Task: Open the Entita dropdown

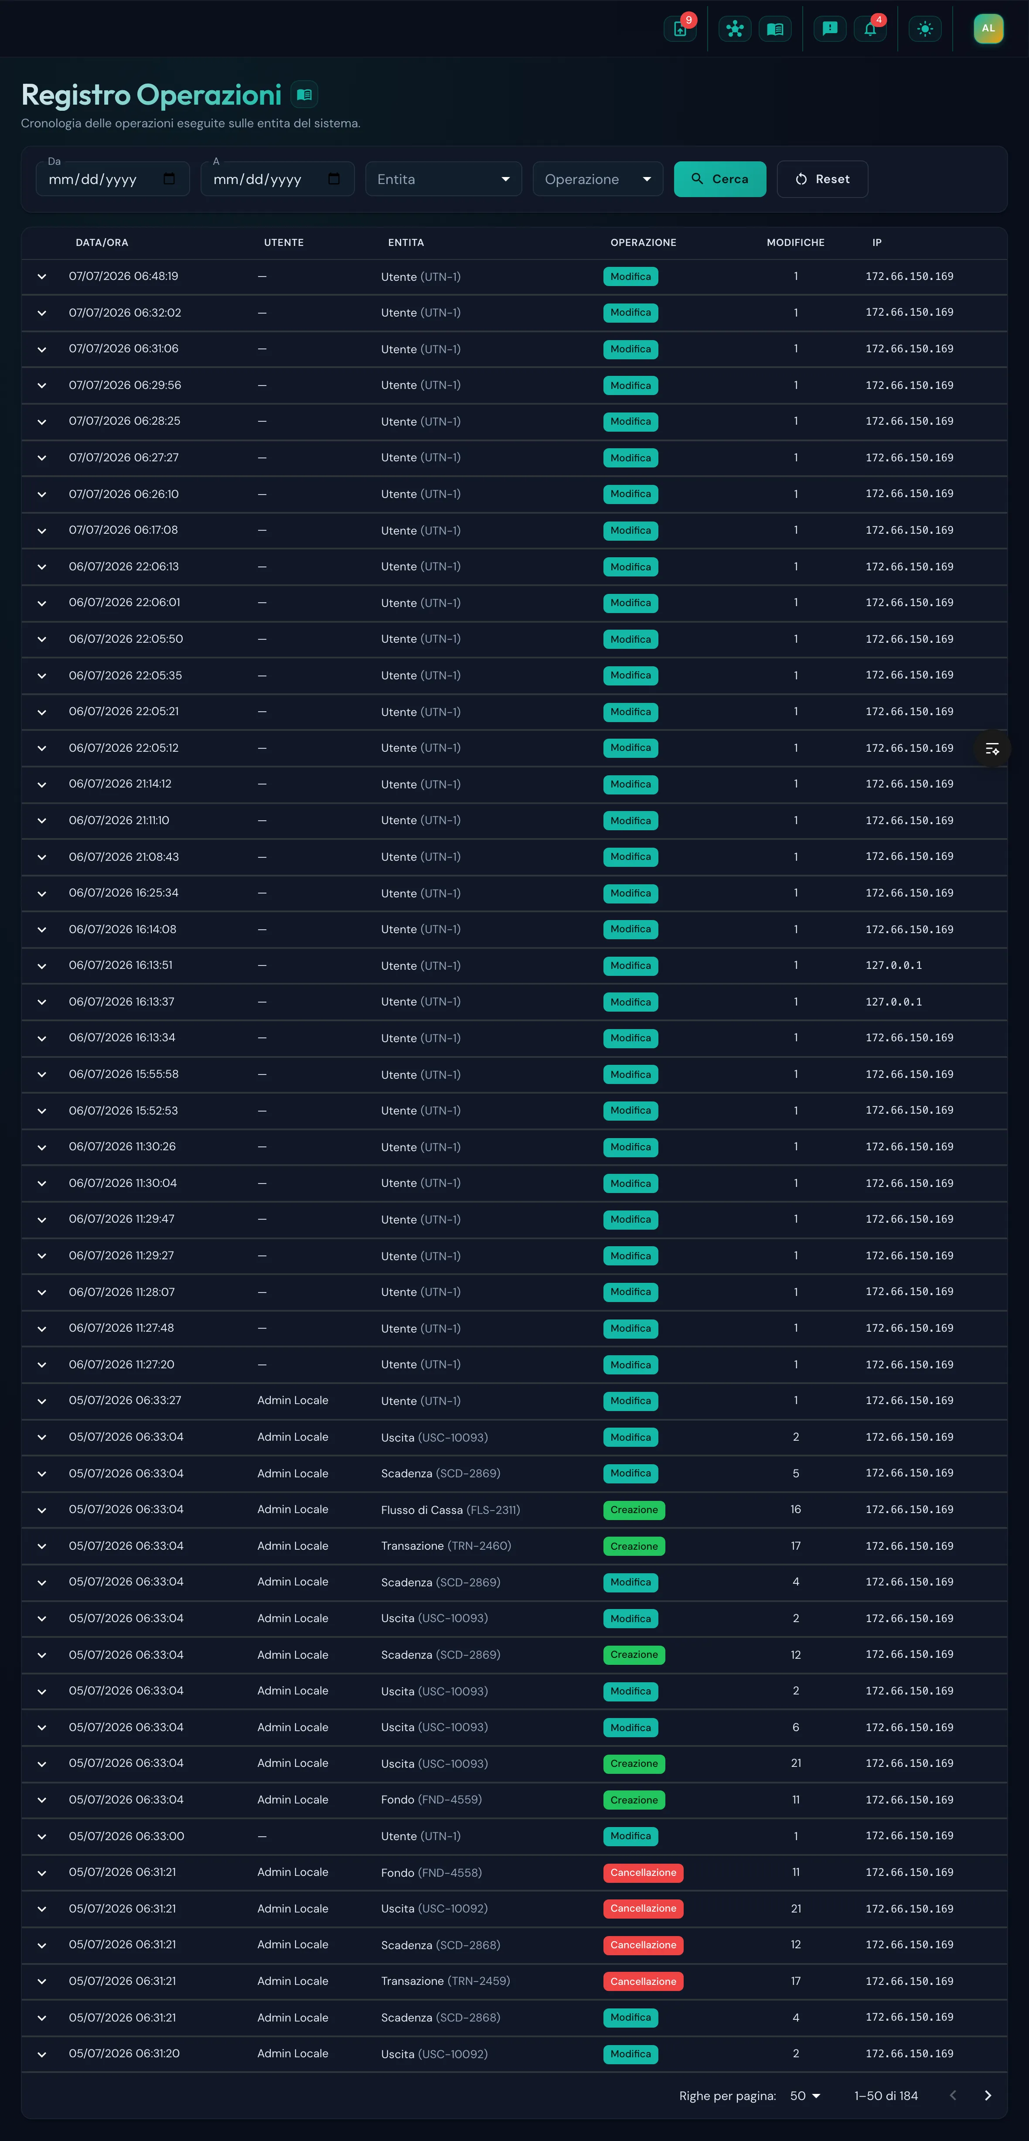Action: click(x=443, y=179)
